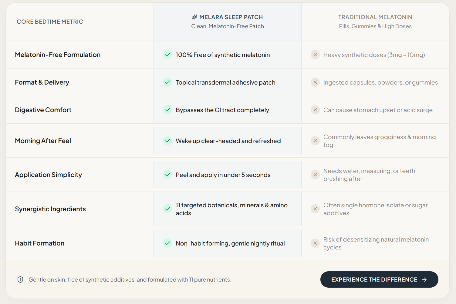Click the Pills, Gummies & High Doses subtitle
The image size is (456, 304).
point(375,26)
